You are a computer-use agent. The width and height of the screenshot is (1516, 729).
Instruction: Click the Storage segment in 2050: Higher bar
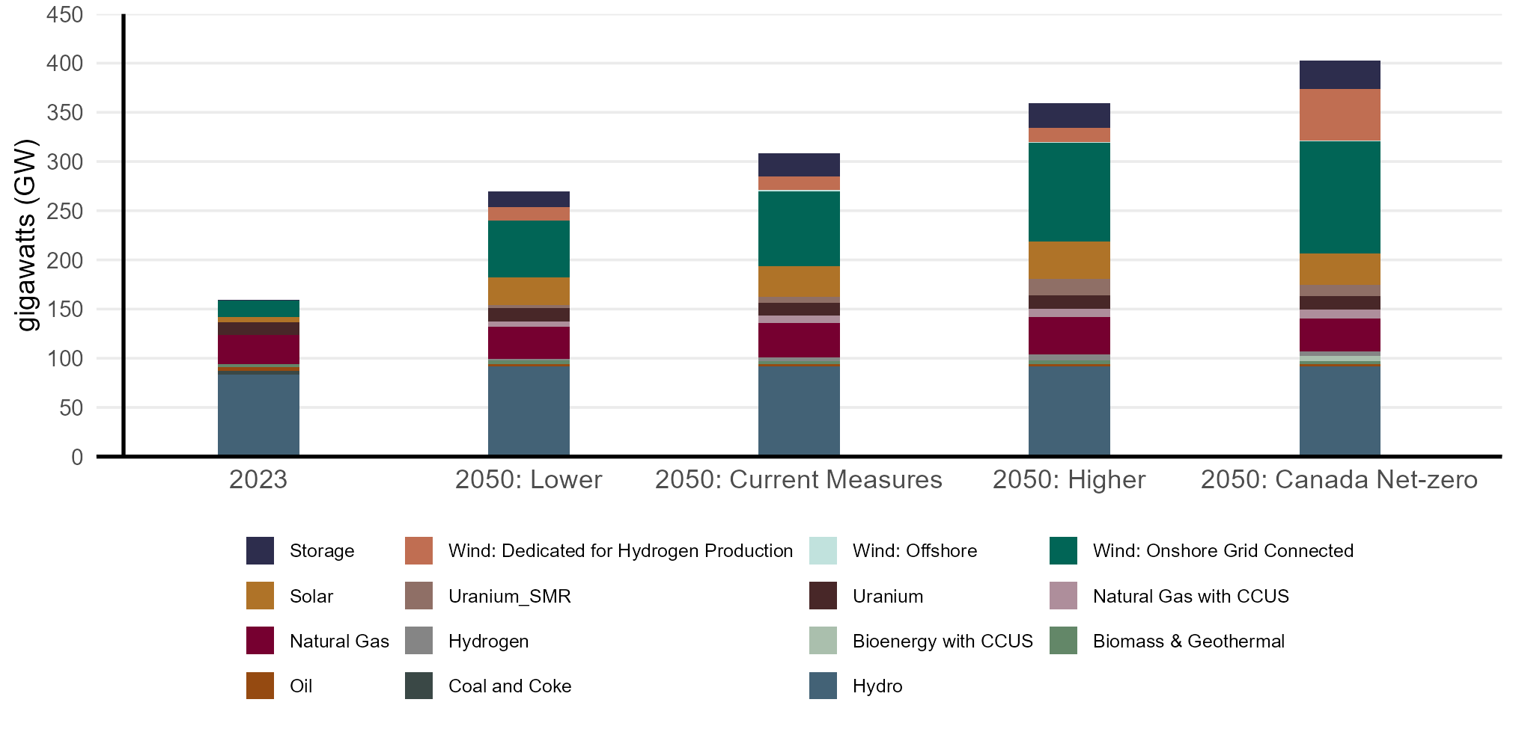pyautogui.click(x=1069, y=115)
